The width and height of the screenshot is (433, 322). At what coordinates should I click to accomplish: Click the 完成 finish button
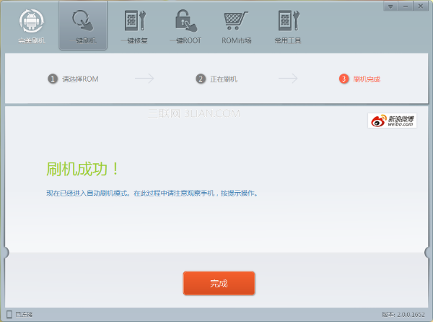tap(219, 283)
